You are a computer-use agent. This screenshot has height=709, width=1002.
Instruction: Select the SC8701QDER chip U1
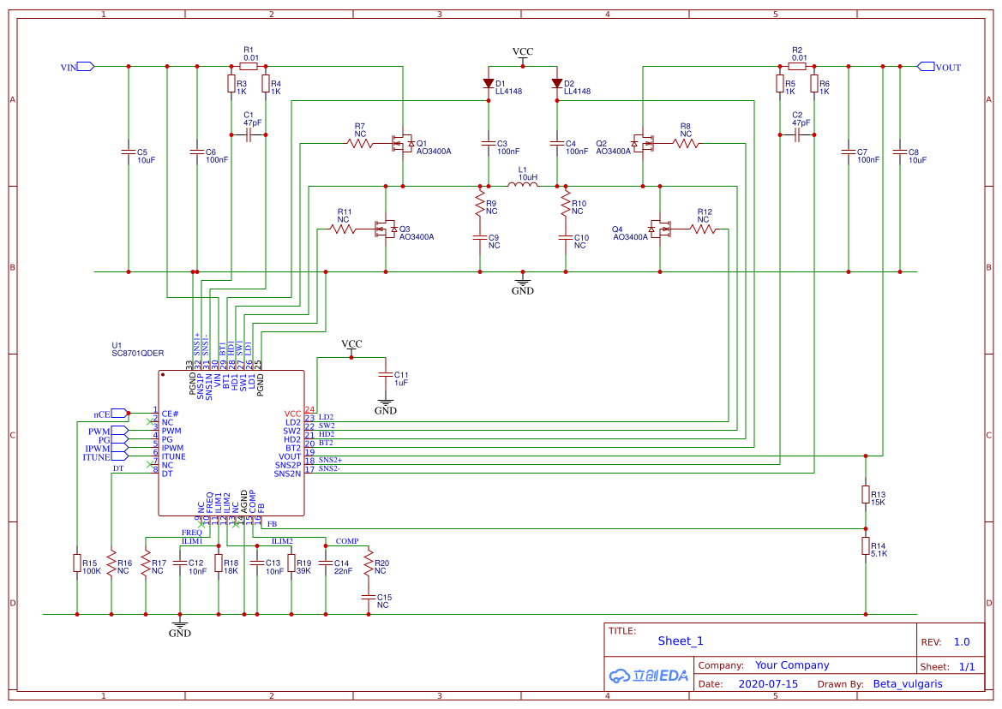pos(231,441)
